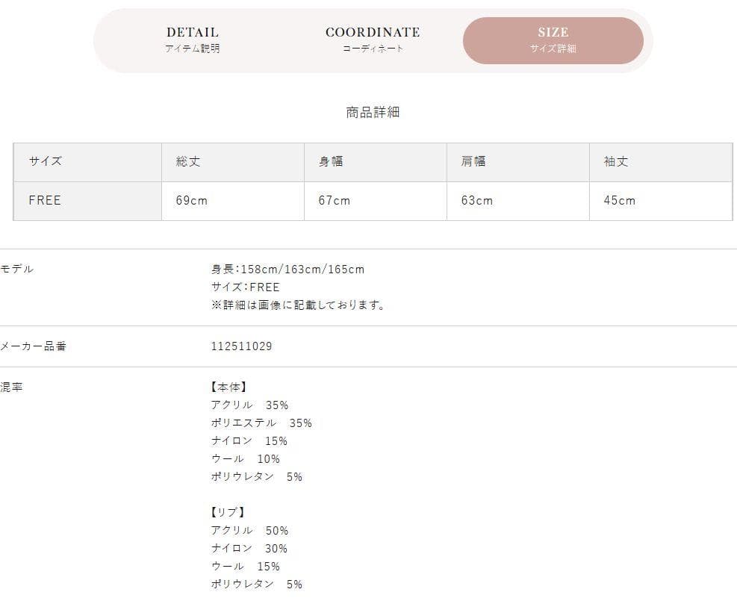Click the 【本体】 composition heading
This screenshot has width=737, height=598.
coord(228,387)
